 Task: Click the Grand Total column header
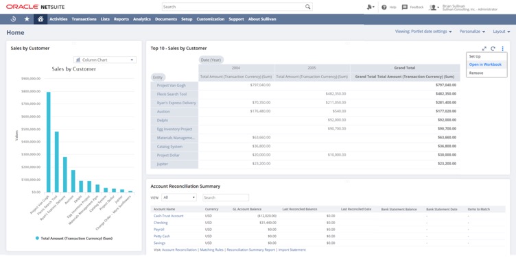pyautogui.click(x=405, y=68)
